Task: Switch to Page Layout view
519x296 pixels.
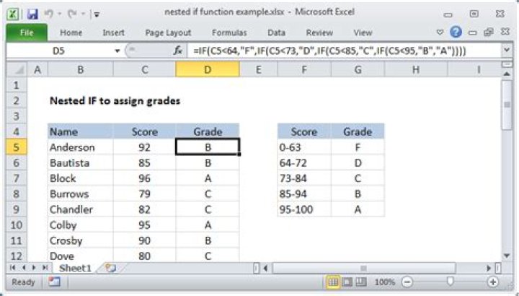Action: point(347,282)
